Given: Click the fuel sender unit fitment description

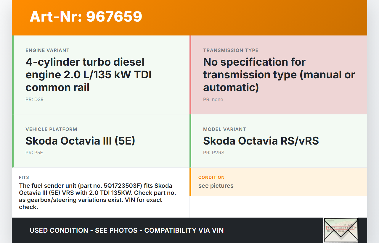Looking at the screenshot, I should click(98, 196).
